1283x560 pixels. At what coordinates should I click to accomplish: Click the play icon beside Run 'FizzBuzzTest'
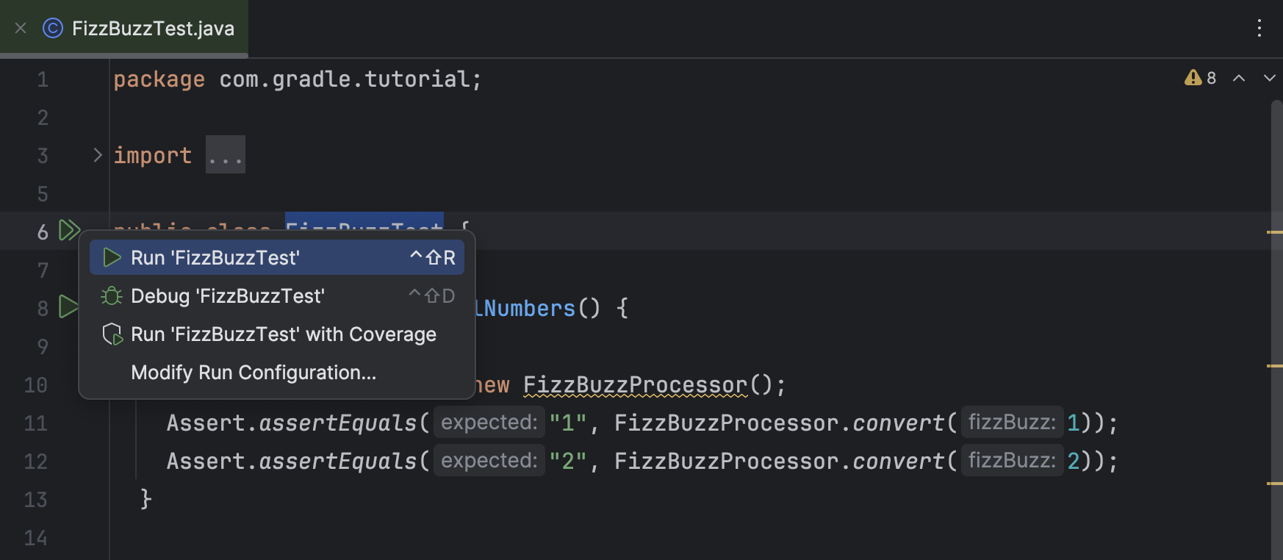[112, 257]
